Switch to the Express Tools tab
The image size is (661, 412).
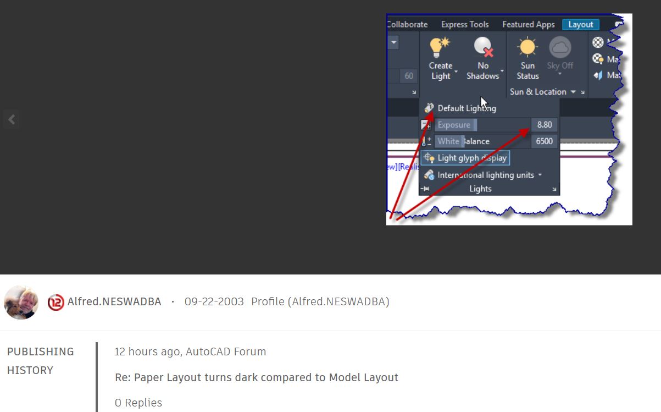pos(464,24)
